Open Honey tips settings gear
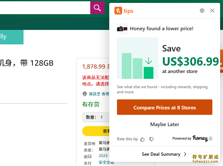The image size is (223, 166). pos(202,11)
